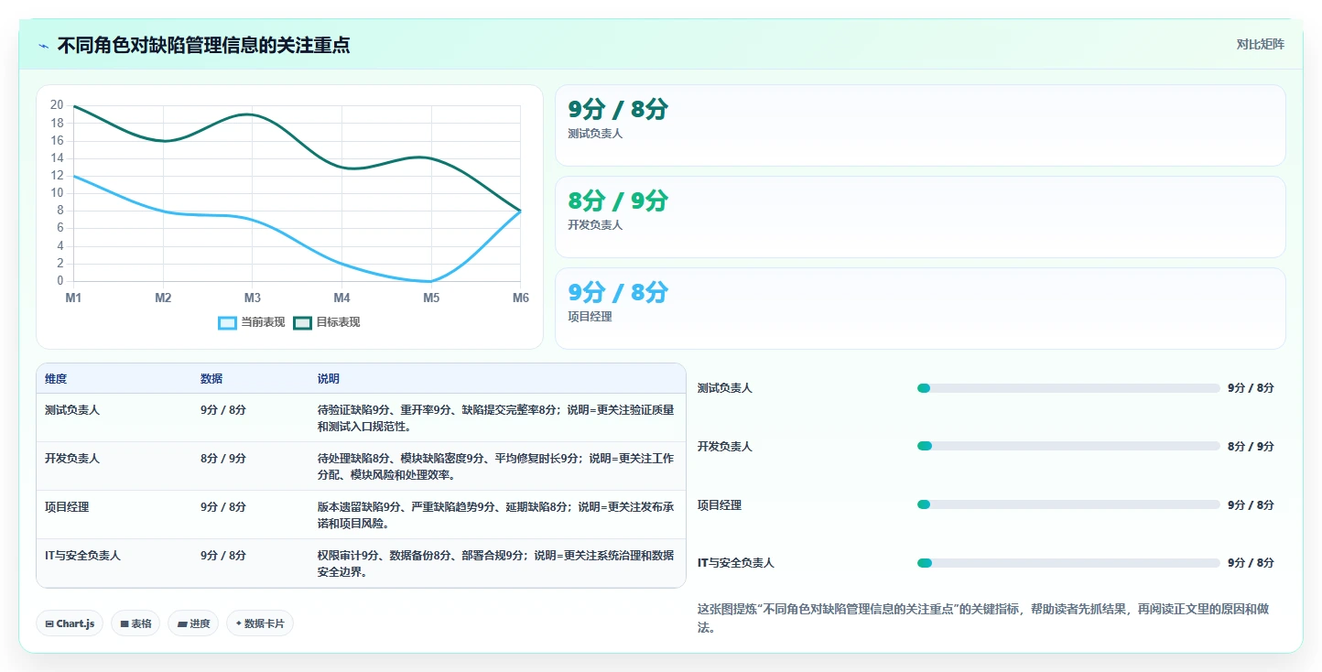Click the 进度 tag chip
This screenshot has width=1322, height=672.
coord(193,623)
